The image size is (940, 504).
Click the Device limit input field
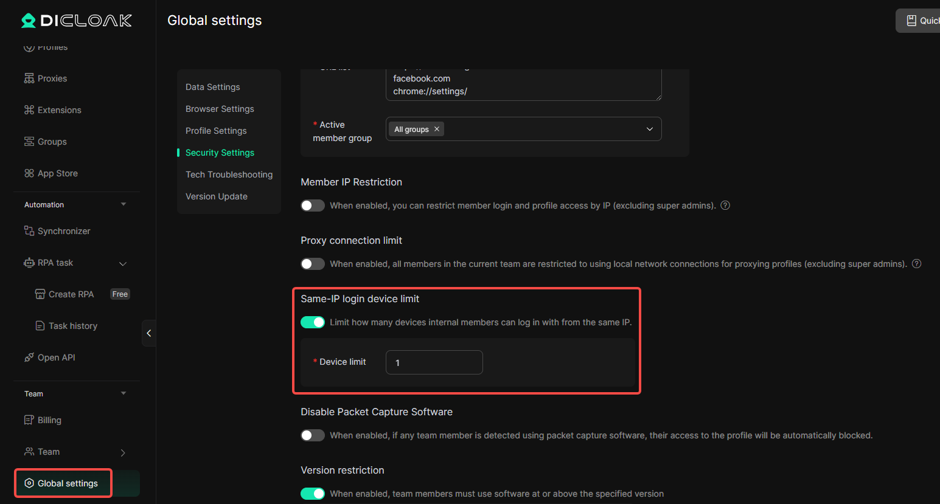click(x=434, y=362)
